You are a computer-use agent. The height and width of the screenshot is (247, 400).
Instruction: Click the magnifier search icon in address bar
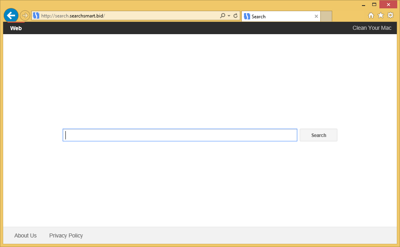pyautogui.click(x=223, y=16)
